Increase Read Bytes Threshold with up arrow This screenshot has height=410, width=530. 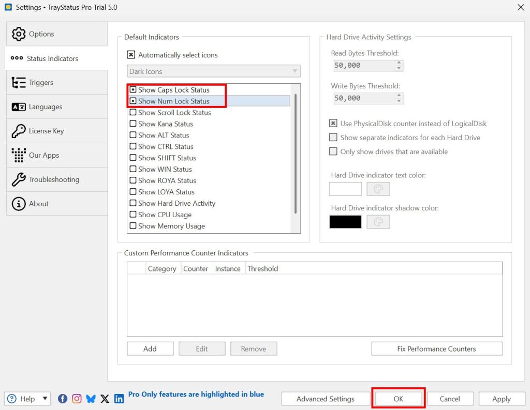[x=399, y=63]
